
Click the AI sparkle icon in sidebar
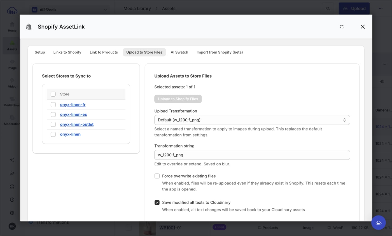12,160
